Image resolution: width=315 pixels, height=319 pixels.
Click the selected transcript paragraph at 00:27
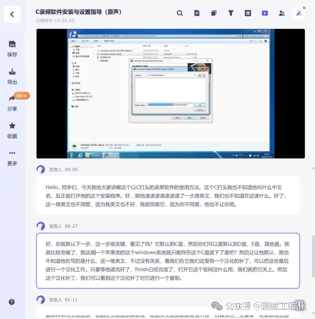pyautogui.click(x=168, y=261)
